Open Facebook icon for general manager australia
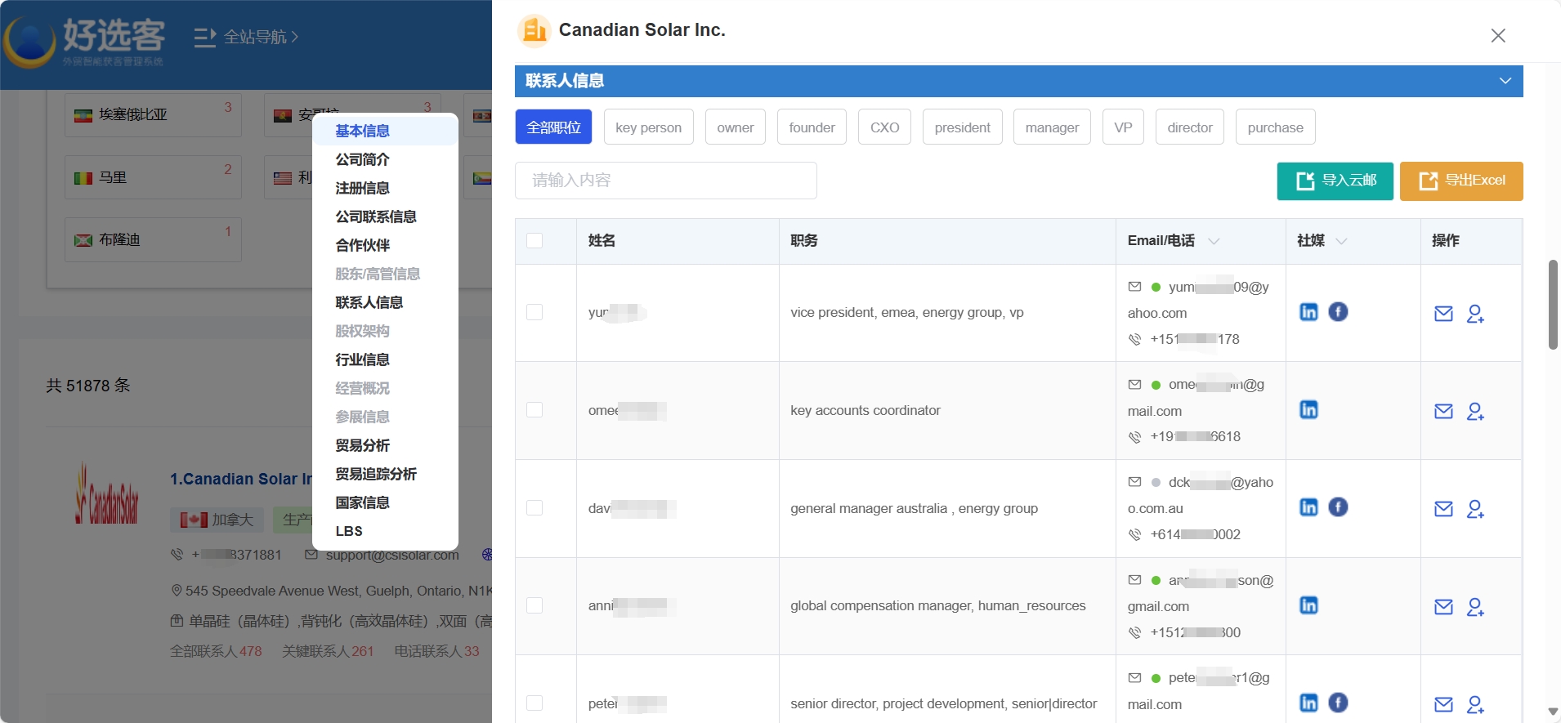Viewport: 1561px width, 723px height. pos(1338,507)
